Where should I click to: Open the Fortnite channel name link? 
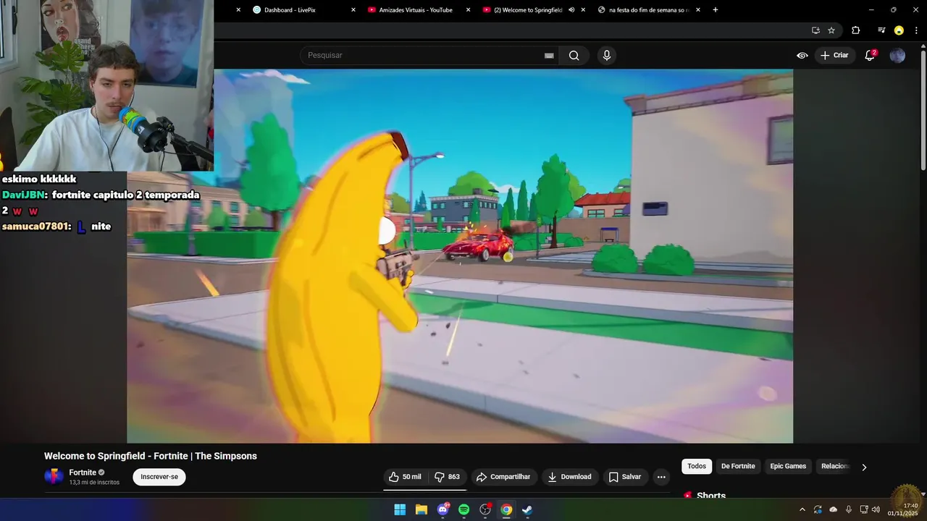[83, 473]
